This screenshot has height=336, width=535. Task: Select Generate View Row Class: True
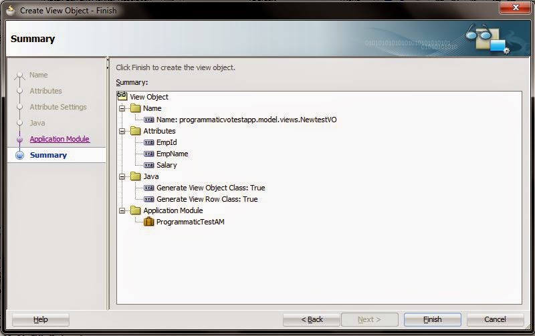[207, 199]
